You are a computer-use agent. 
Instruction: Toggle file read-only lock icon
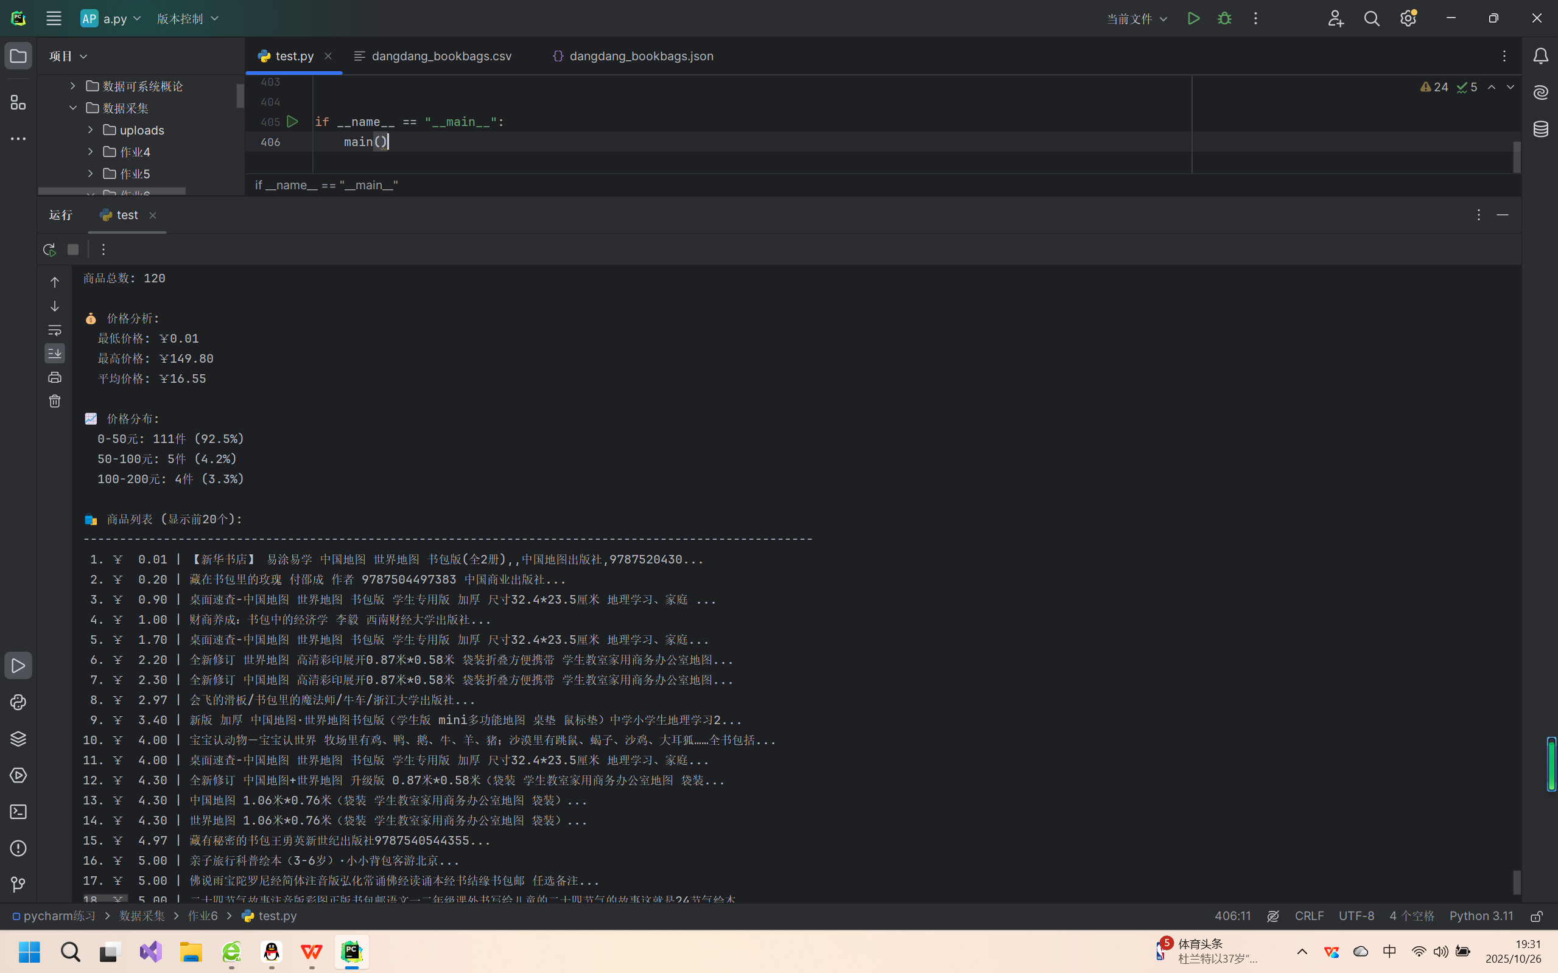click(1537, 916)
